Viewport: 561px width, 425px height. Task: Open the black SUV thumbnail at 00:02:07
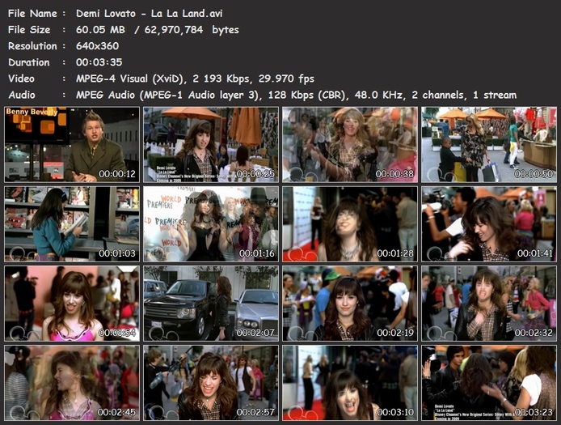point(210,303)
